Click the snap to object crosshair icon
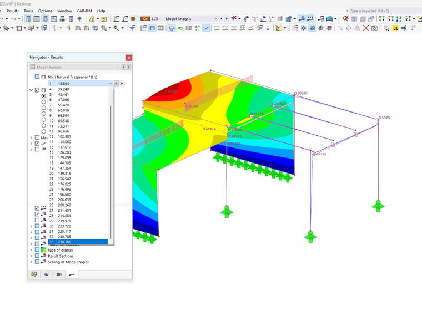Image resolution: width=422 pixels, height=316 pixels. click(x=304, y=28)
